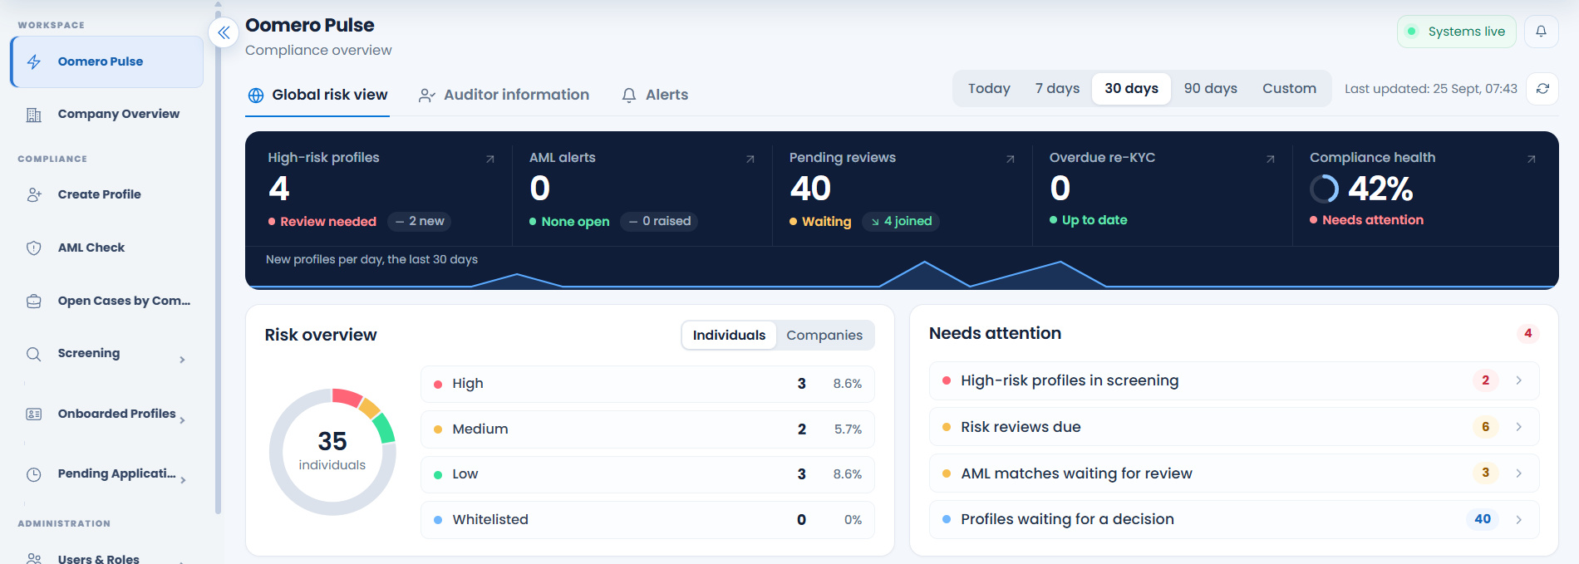
Task: Click the Onboarded Profiles ID card icon
Action: tap(34, 414)
